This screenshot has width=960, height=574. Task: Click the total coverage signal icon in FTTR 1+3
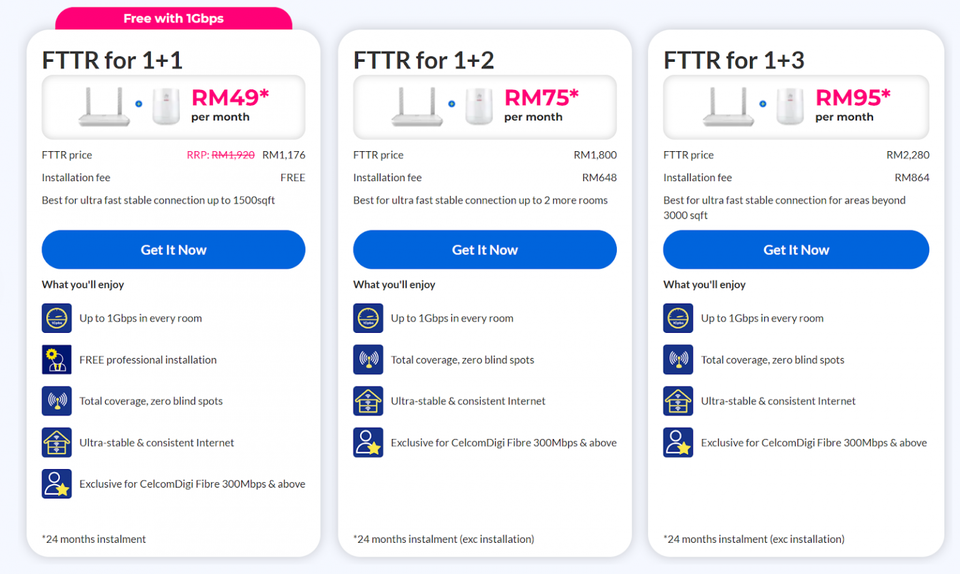point(678,360)
